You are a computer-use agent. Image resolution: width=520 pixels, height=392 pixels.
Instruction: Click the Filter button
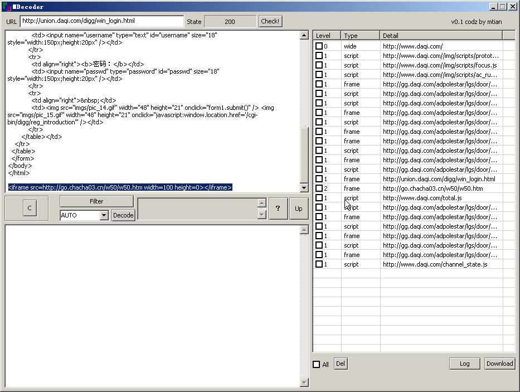[96, 201]
